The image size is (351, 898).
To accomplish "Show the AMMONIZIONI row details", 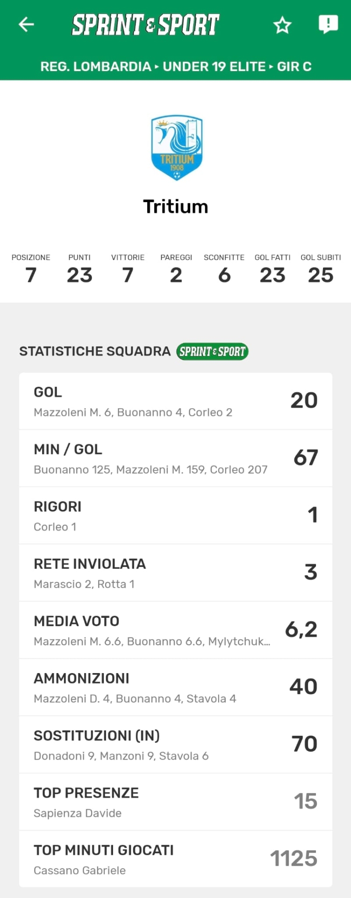I will tap(176, 688).
